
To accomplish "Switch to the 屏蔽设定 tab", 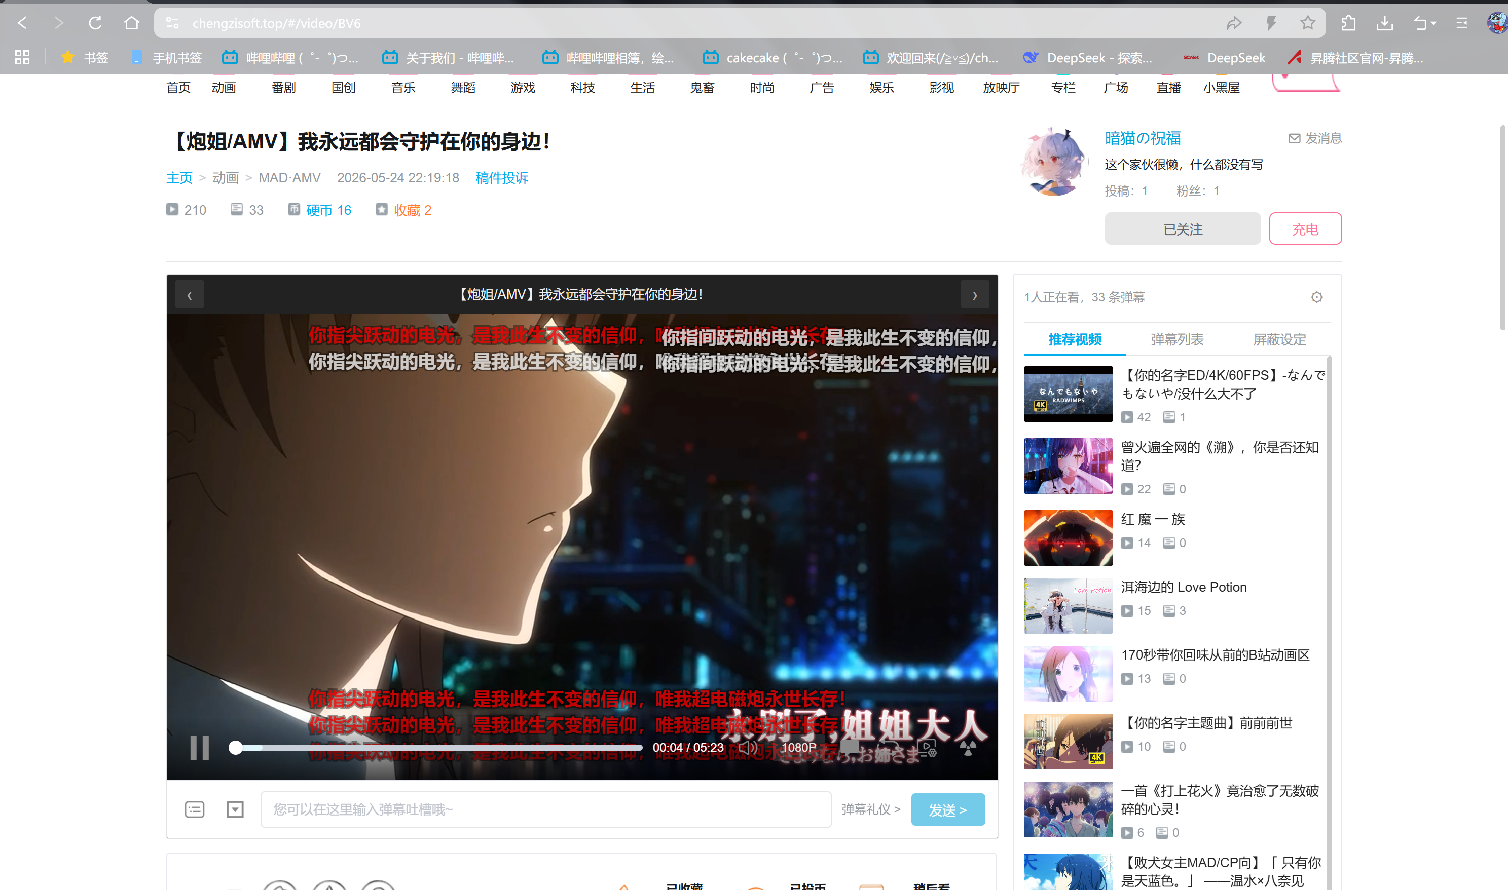I will click(x=1279, y=339).
